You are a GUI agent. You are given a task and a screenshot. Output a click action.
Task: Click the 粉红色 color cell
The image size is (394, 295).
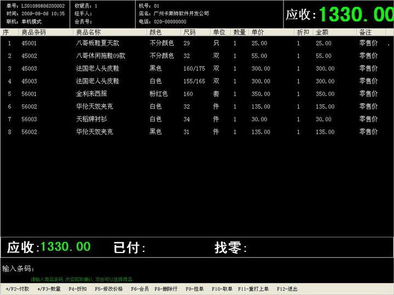click(159, 94)
